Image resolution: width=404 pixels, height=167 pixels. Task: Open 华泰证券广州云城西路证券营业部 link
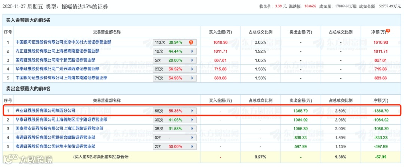57,69
